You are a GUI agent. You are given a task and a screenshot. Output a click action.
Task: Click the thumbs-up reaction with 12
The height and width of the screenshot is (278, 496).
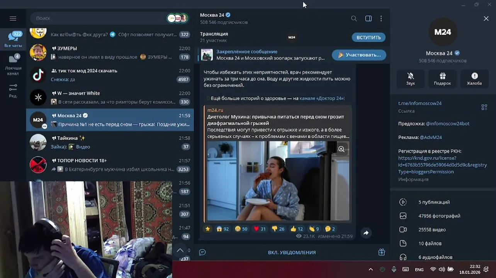pyautogui.click(x=297, y=229)
